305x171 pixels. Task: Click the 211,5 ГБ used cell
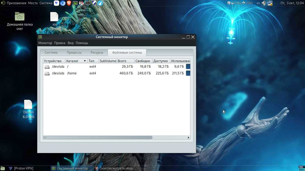click(178, 73)
